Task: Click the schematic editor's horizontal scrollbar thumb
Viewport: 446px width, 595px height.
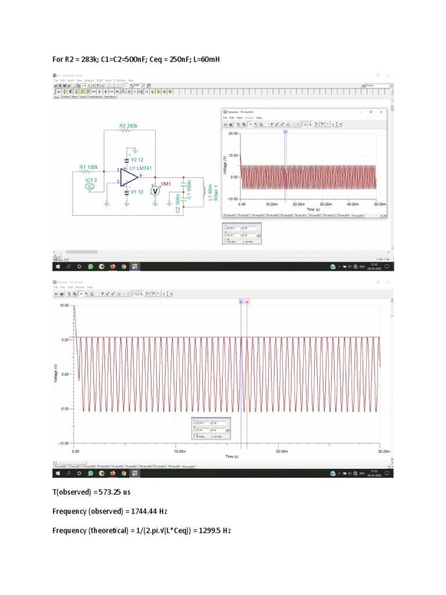Action: coord(81,252)
